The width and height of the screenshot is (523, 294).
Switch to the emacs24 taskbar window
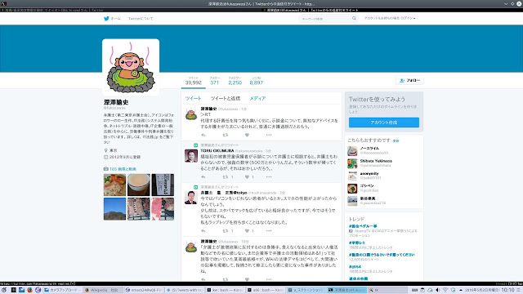[x=144, y=290]
